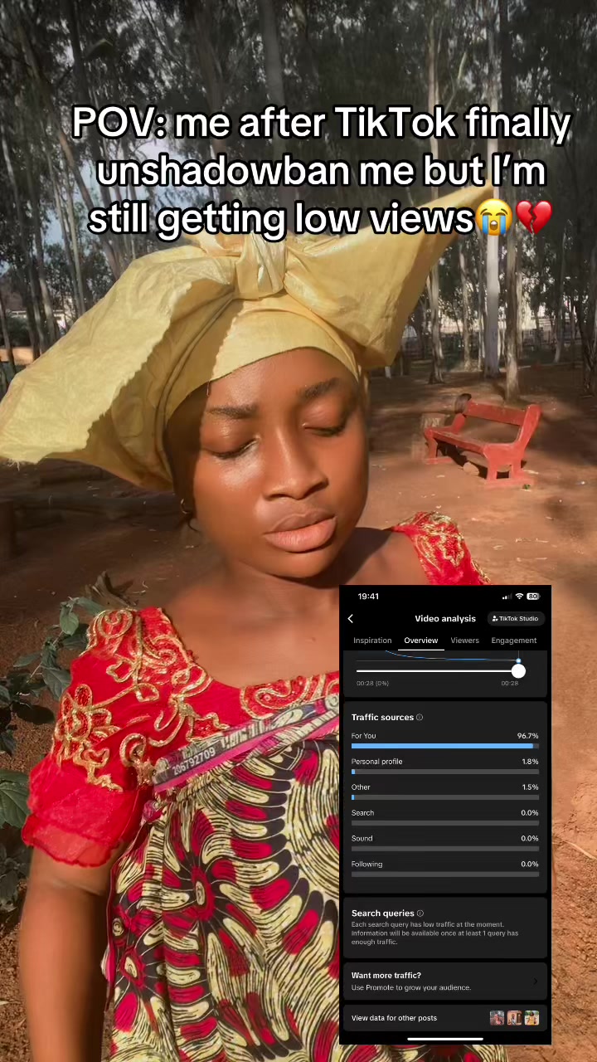Viewport: 597px width, 1062px height.
Task: Switch to the Inspiration tab
Action: click(x=372, y=641)
